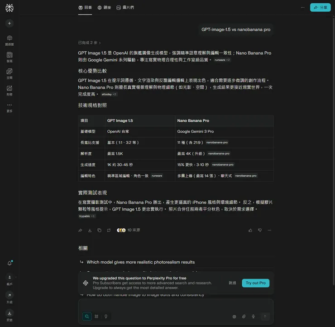The image size is (335, 327).
Task: Click the query bubble GPT-image-1.5 vs nanobanana pro
Action: pyautogui.click(x=236, y=30)
